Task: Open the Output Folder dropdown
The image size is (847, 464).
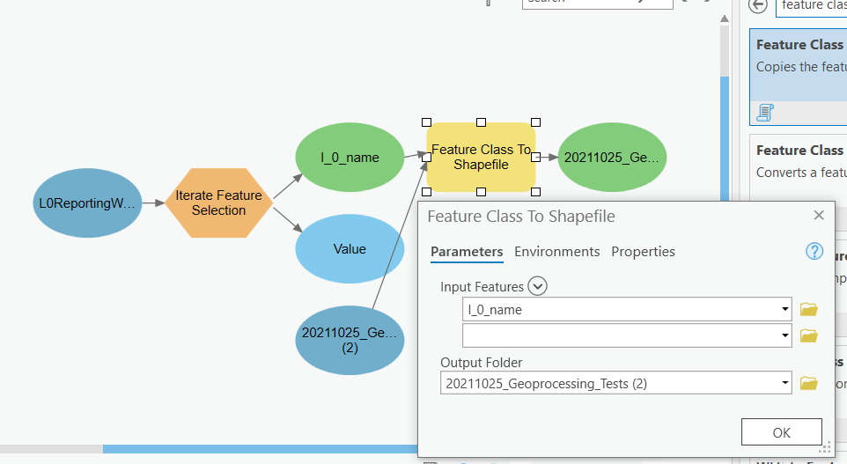Action: [x=784, y=383]
